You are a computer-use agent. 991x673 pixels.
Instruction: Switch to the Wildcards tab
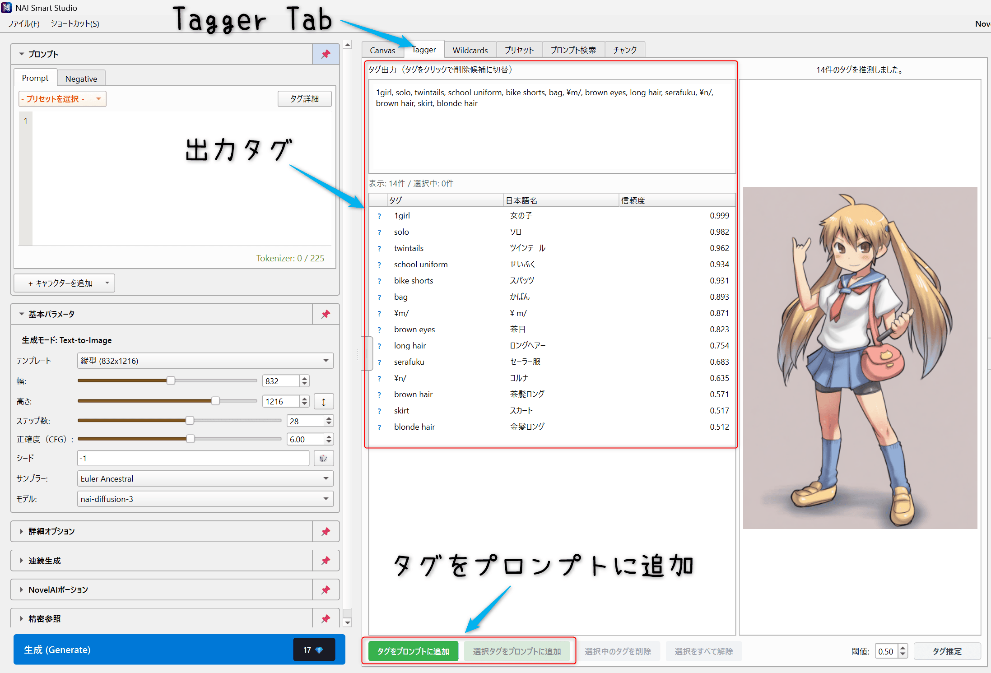coord(470,50)
